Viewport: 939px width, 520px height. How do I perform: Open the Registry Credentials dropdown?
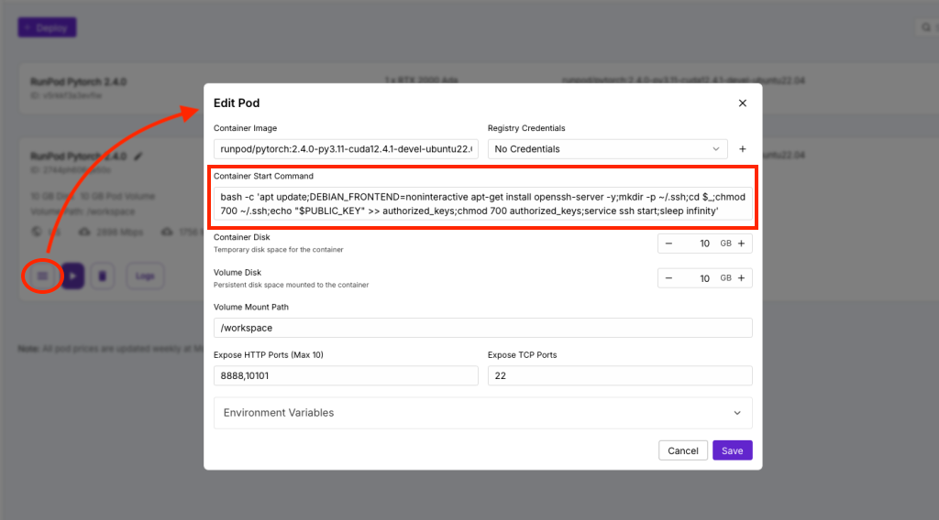[607, 148]
